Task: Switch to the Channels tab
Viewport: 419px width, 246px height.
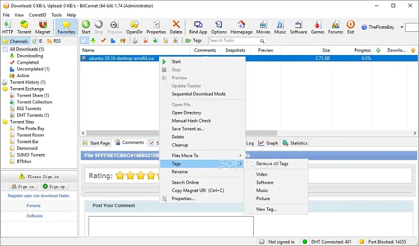Action: [x=15, y=41]
